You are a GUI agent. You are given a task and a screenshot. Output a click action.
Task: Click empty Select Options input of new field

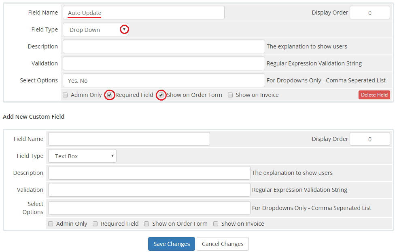149,208
